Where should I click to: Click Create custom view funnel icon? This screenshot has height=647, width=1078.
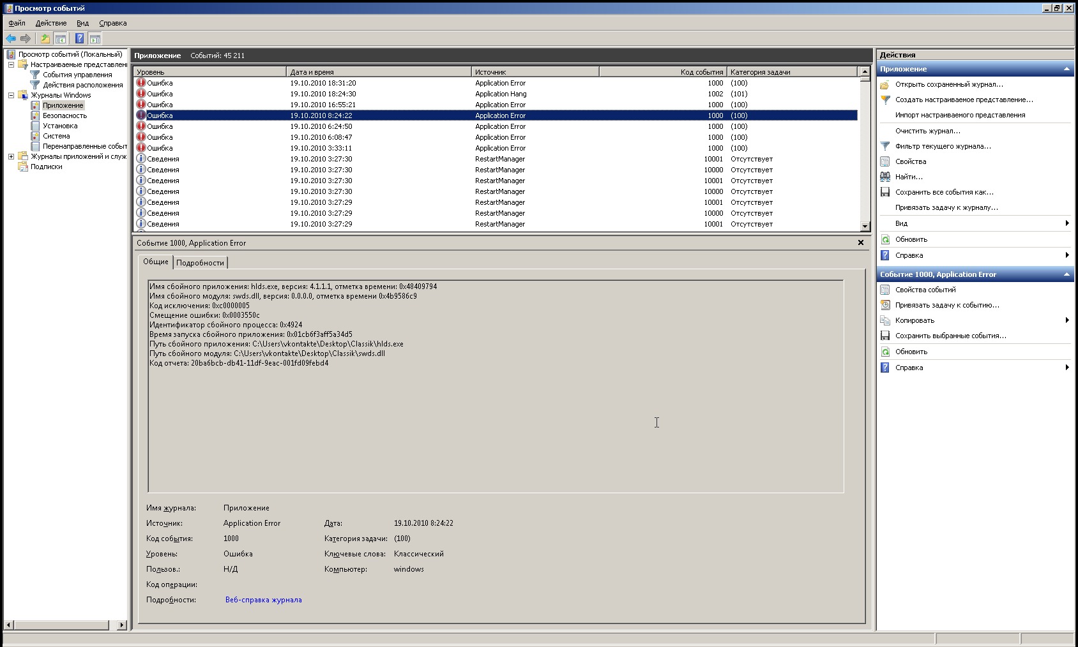pos(885,100)
